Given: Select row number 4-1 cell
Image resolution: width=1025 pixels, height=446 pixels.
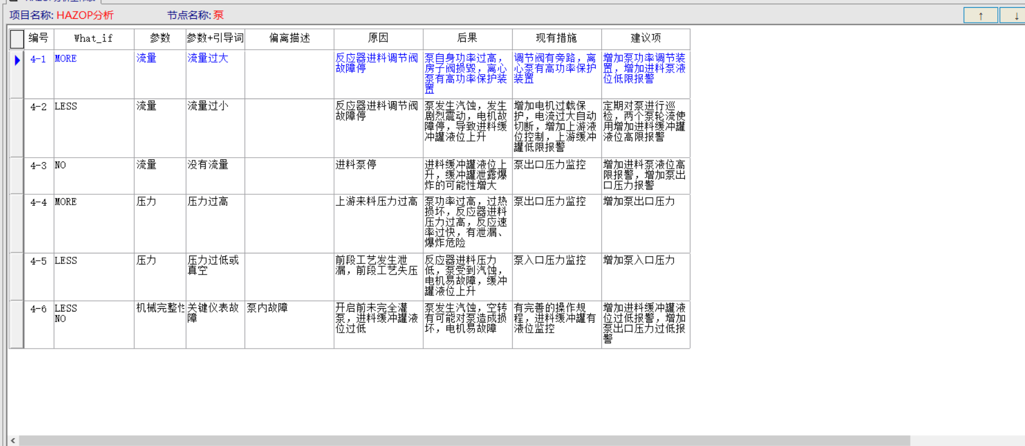Looking at the screenshot, I should 39,74.
